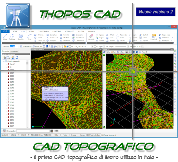Open the color 'da layer' dropdown

(104, 46)
